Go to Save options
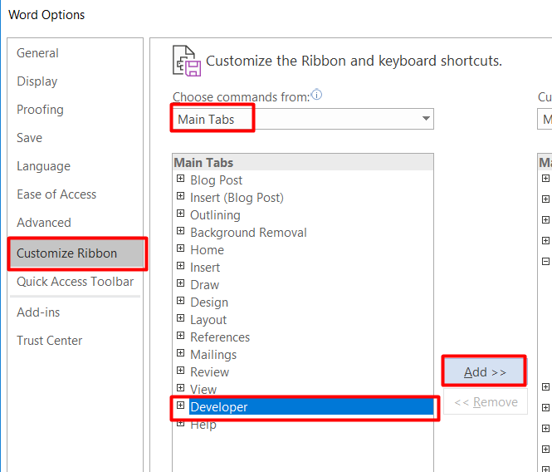This screenshot has height=472, width=552. (29, 138)
